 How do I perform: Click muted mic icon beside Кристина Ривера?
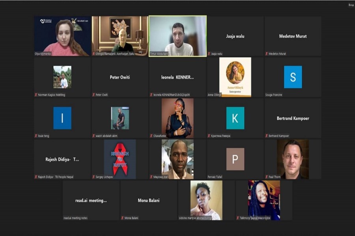(x=209, y=136)
